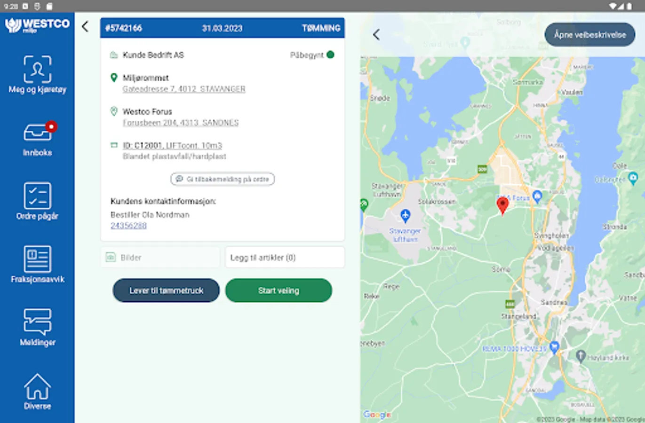Viewport: 645px width, 423px height.
Task: Click Kundens kontaktinformasjon heading
Action: point(163,201)
